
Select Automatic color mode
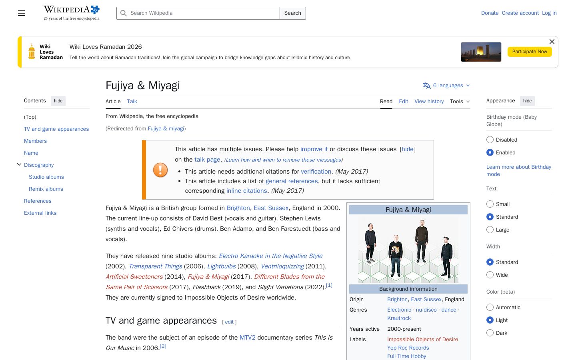490,307
